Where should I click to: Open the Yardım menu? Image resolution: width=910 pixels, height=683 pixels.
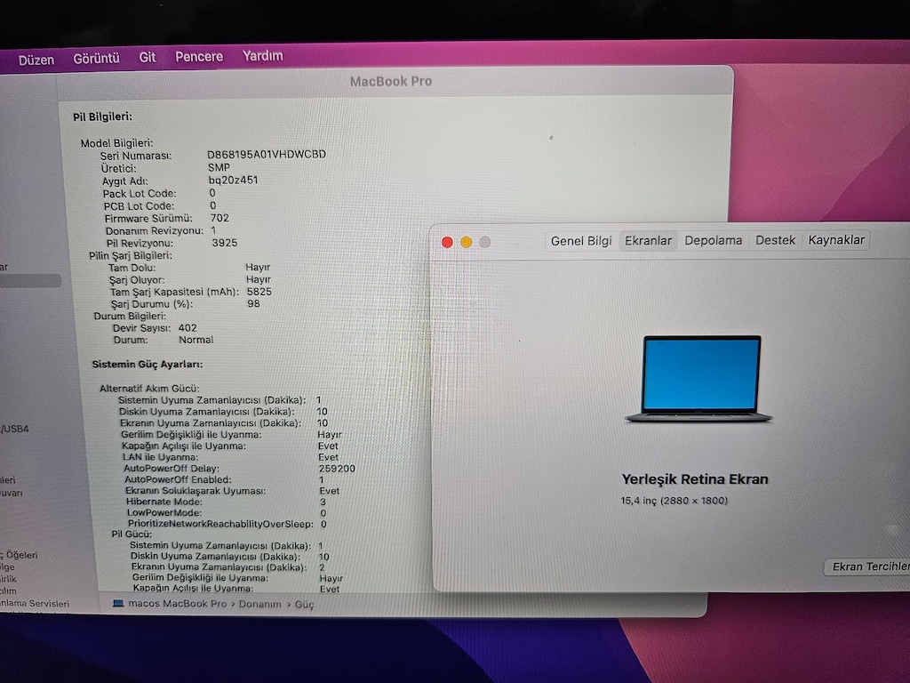263,56
